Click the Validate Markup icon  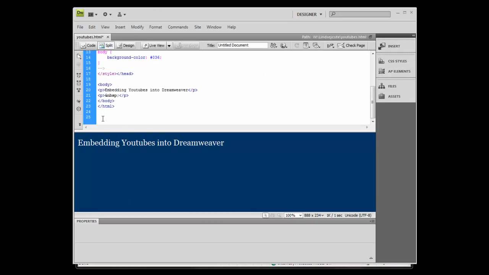tap(330, 45)
